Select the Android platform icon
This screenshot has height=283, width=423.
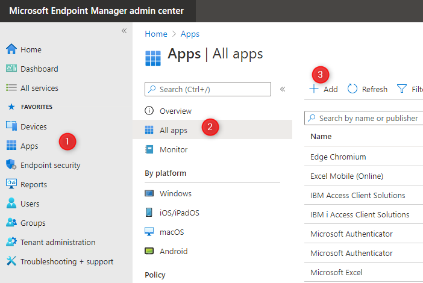pyautogui.click(x=149, y=251)
